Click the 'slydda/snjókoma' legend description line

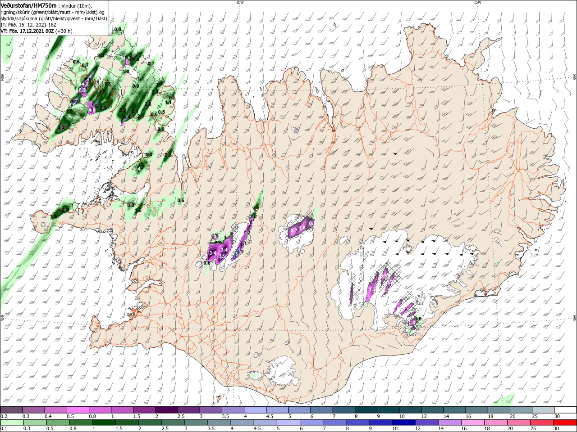pos(54,18)
